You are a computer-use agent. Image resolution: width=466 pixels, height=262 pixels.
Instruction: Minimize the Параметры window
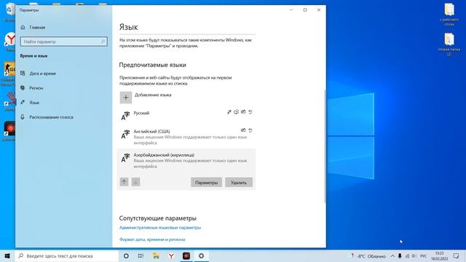click(x=291, y=9)
